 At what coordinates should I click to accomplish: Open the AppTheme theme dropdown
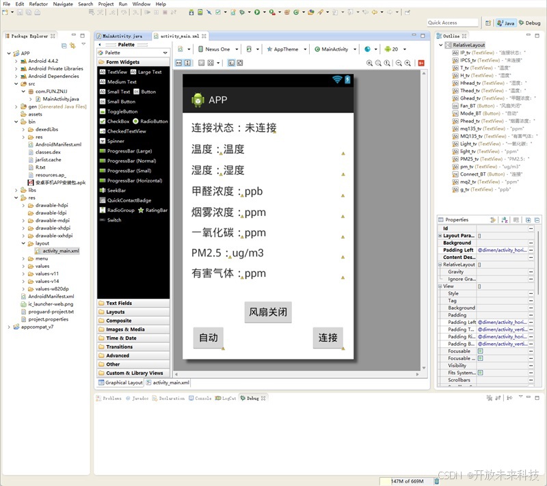point(286,49)
